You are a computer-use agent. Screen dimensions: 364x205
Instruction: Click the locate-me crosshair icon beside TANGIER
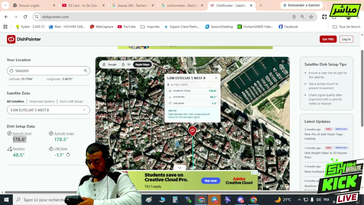click(x=11, y=71)
